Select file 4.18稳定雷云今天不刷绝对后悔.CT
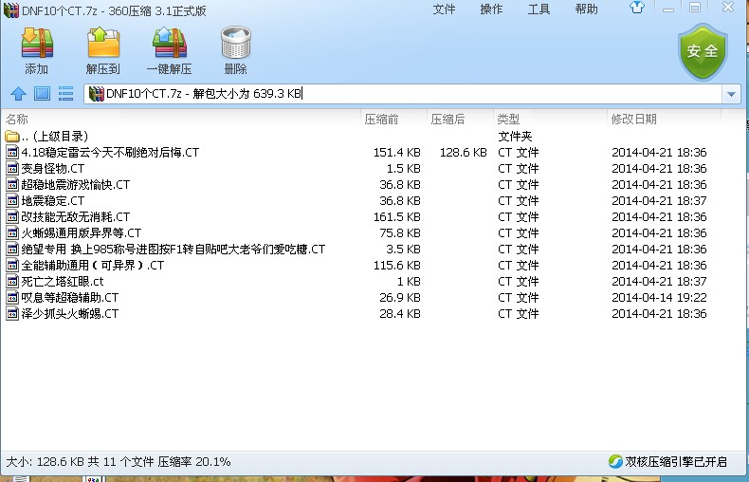This screenshot has height=482, width=749. pos(110,153)
